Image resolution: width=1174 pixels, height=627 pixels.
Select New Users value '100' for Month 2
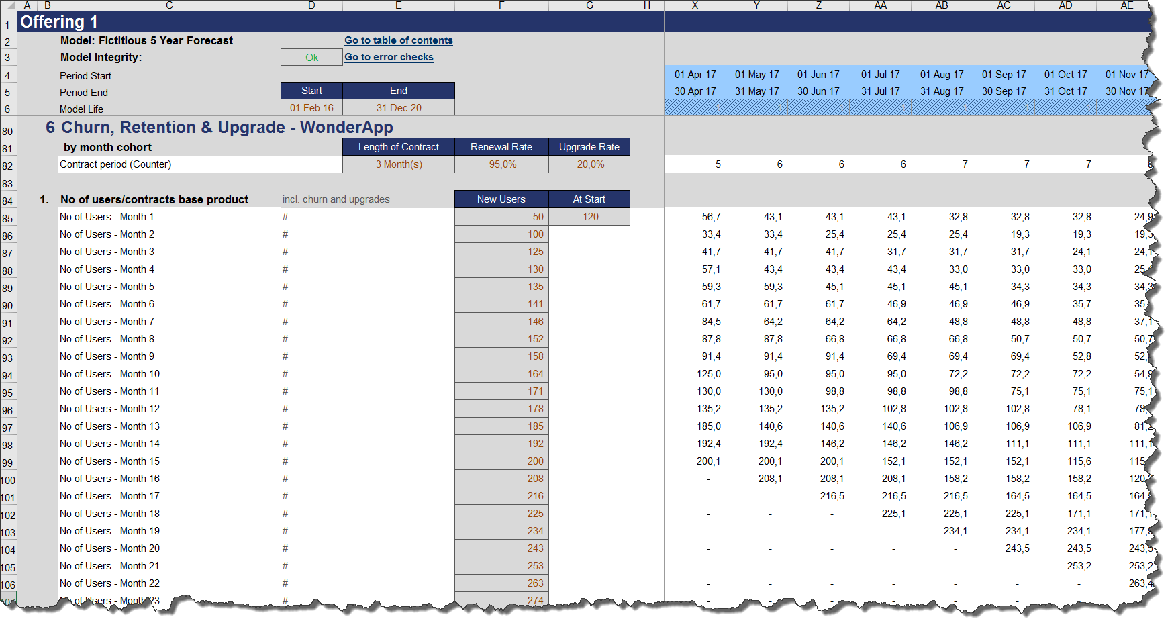point(502,234)
